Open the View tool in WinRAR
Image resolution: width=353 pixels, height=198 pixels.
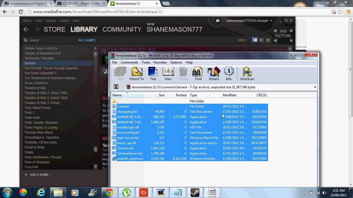pyautogui.click(x=168, y=74)
